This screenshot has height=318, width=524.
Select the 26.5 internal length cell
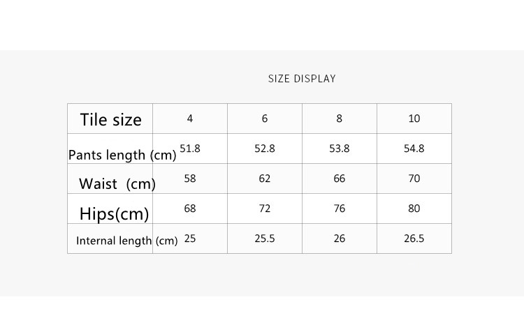pyautogui.click(x=414, y=238)
